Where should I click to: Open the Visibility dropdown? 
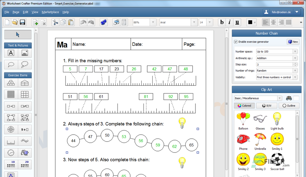coord(295,77)
